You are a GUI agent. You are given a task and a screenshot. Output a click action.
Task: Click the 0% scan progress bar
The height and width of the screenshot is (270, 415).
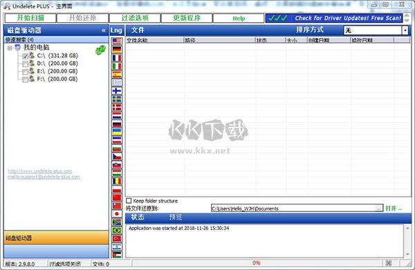pos(256,263)
